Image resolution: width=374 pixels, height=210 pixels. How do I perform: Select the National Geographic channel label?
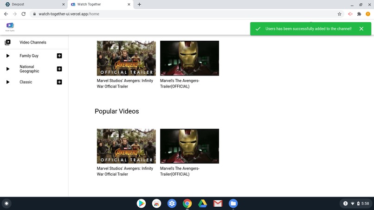[x=29, y=69]
